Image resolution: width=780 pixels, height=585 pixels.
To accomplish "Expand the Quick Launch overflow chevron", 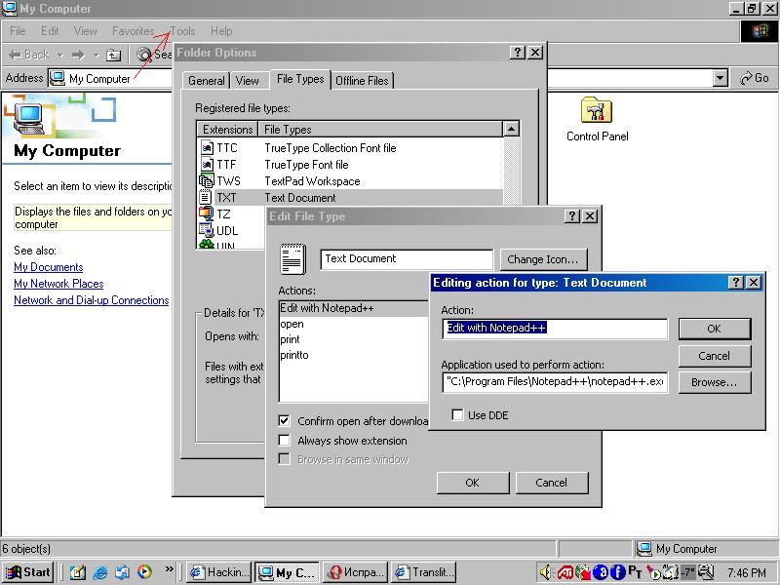I will click(170, 568).
